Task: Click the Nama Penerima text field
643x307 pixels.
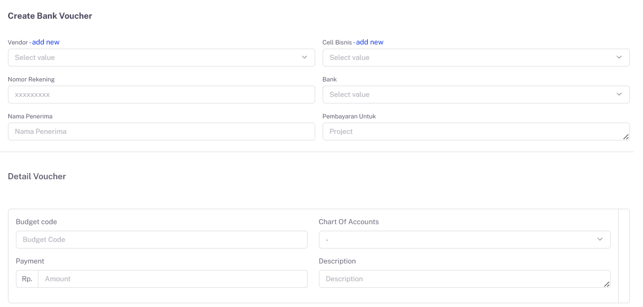Action: point(161,132)
